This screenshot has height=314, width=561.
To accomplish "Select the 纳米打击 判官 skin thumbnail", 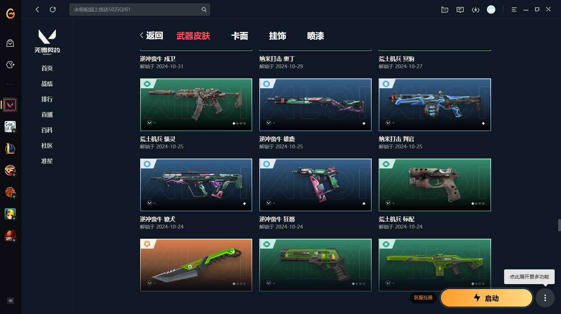I will coord(435,105).
